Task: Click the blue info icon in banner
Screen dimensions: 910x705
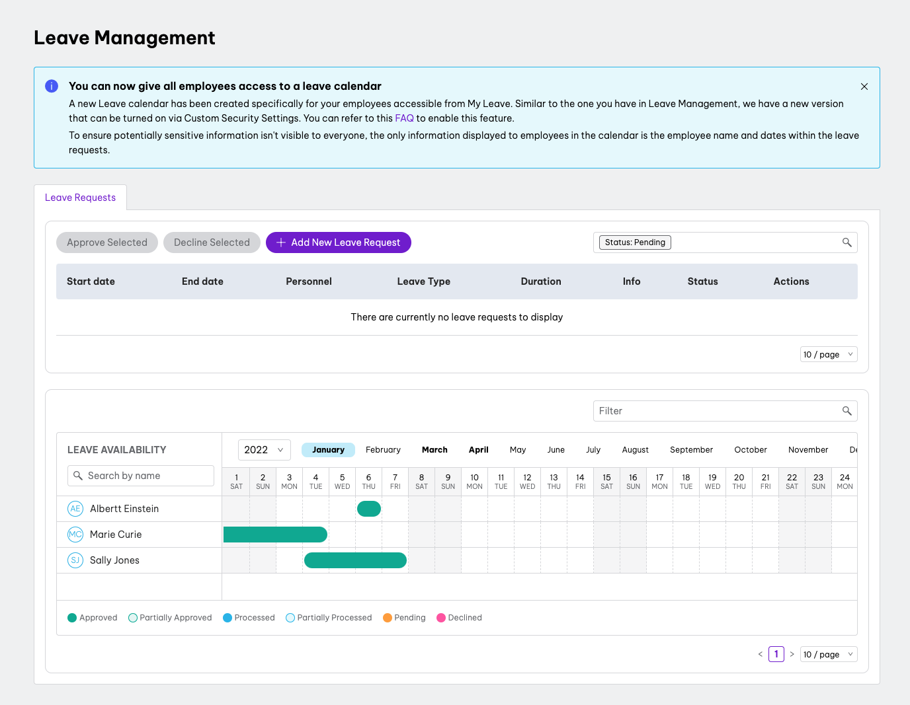Action: (x=52, y=86)
